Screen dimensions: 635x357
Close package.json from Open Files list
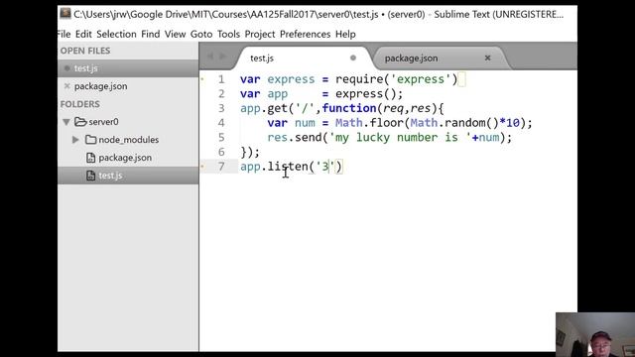pos(66,86)
